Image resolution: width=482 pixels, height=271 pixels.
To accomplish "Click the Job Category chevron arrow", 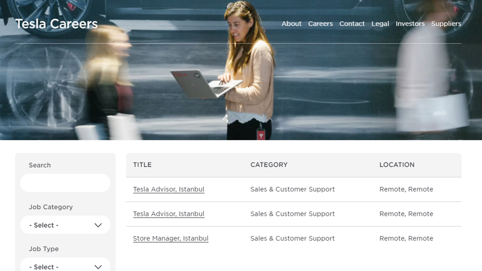I will coord(98,225).
